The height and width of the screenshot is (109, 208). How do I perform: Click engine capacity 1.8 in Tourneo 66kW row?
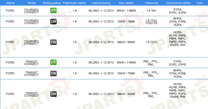click(x=75, y=42)
